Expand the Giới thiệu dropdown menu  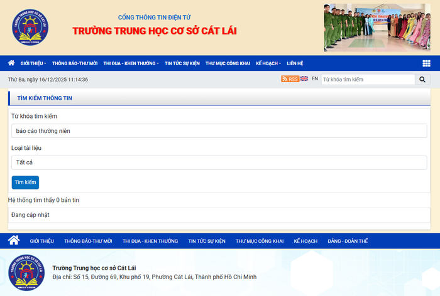tap(33, 63)
